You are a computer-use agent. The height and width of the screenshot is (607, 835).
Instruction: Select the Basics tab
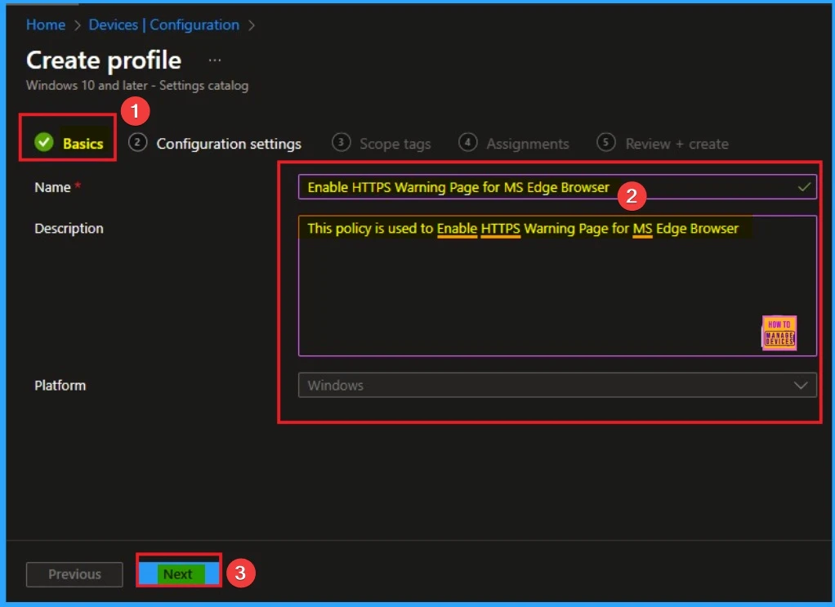click(68, 143)
